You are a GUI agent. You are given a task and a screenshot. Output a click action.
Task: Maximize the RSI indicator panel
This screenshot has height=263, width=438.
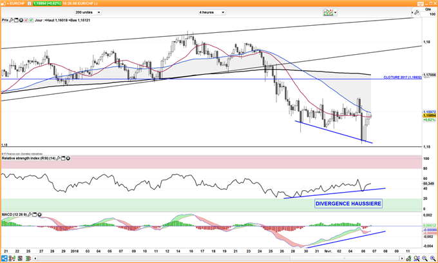pos(63,158)
